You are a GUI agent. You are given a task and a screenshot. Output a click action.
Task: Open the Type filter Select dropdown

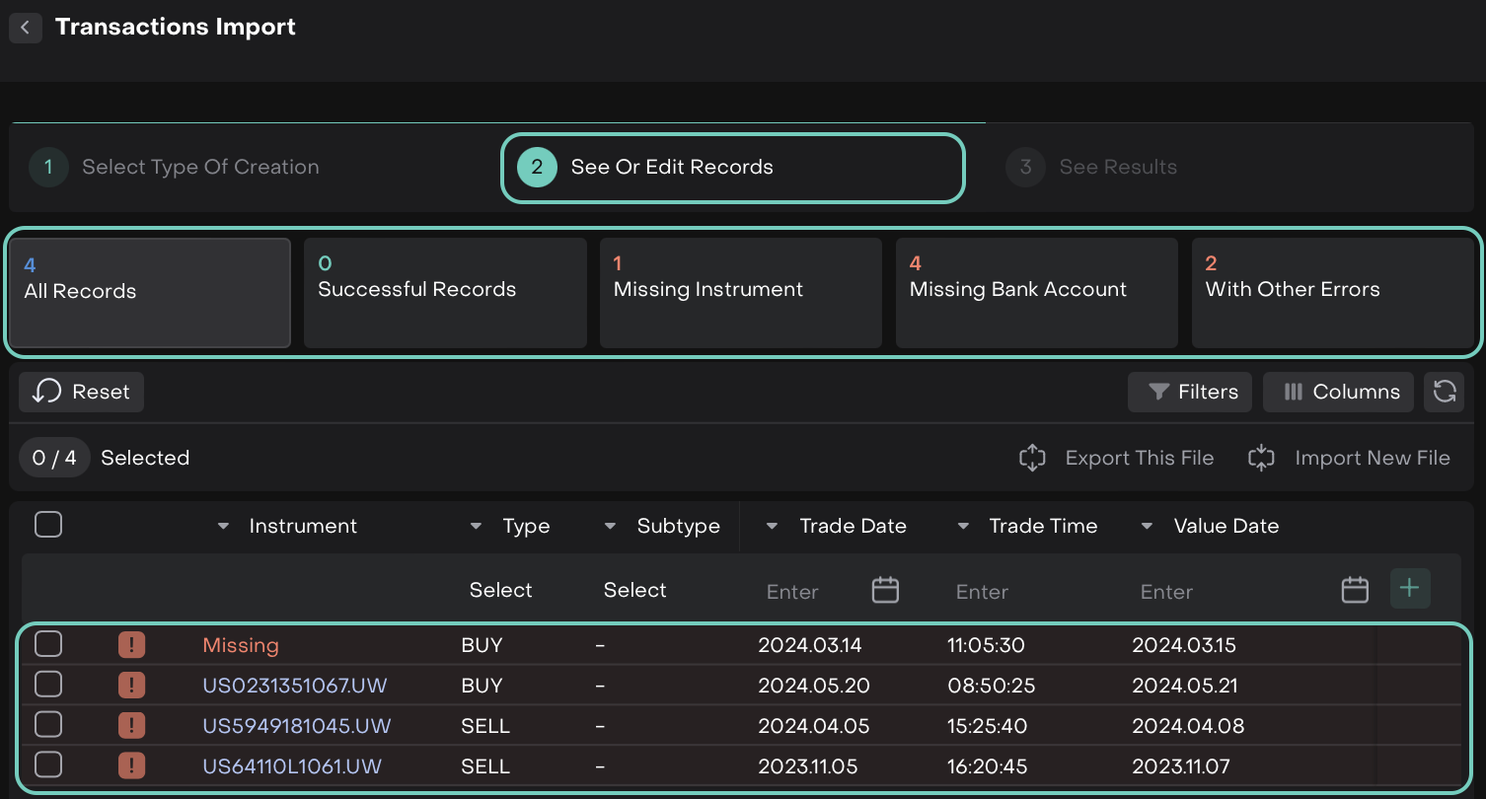(500, 590)
